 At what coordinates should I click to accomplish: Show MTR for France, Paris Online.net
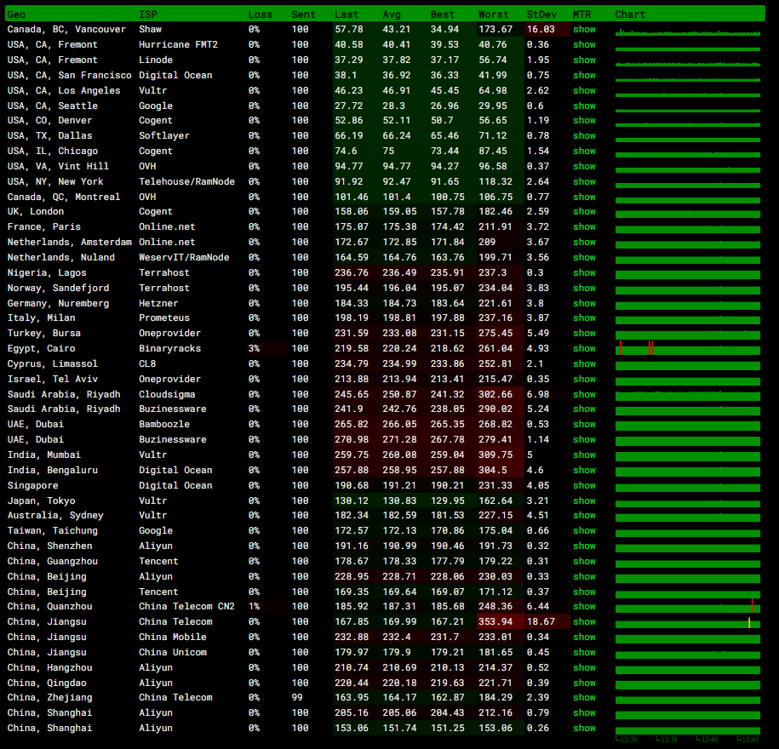[584, 227]
